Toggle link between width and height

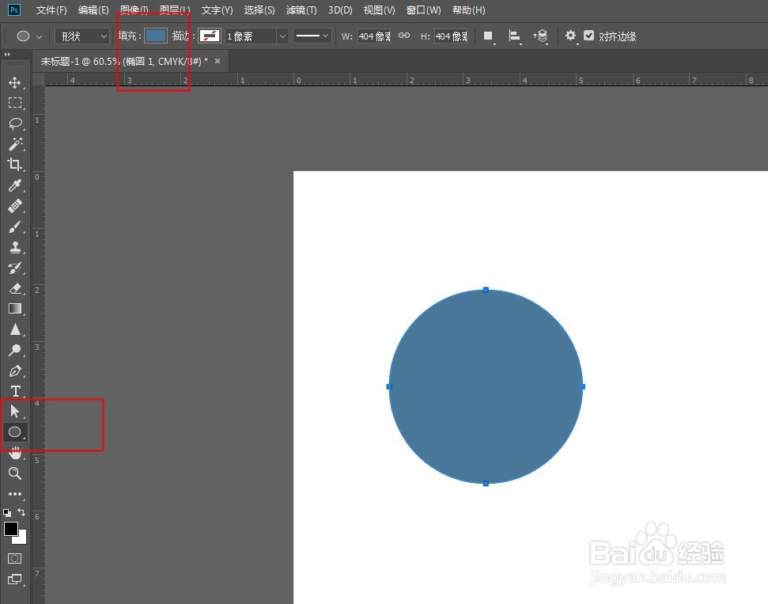coord(404,36)
